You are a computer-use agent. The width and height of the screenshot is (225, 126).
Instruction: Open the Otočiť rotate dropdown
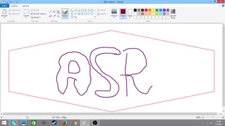click(36, 17)
